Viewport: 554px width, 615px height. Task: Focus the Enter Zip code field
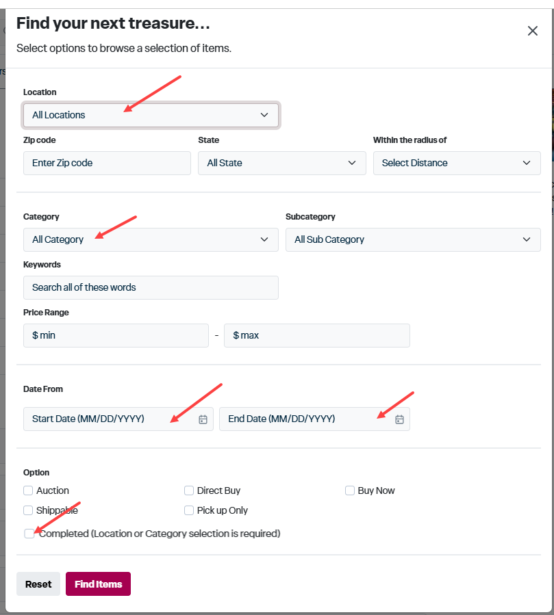click(x=107, y=163)
